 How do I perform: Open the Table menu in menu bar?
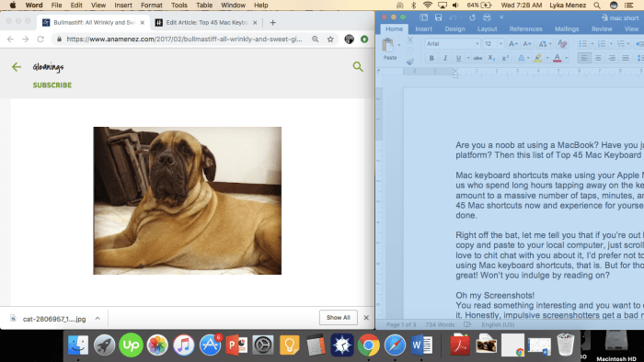point(204,6)
